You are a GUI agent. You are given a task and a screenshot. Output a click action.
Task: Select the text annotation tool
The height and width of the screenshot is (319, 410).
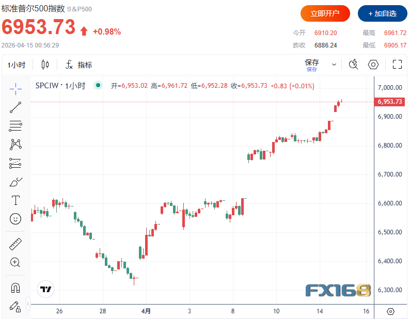pyautogui.click(x=15, y=200)
